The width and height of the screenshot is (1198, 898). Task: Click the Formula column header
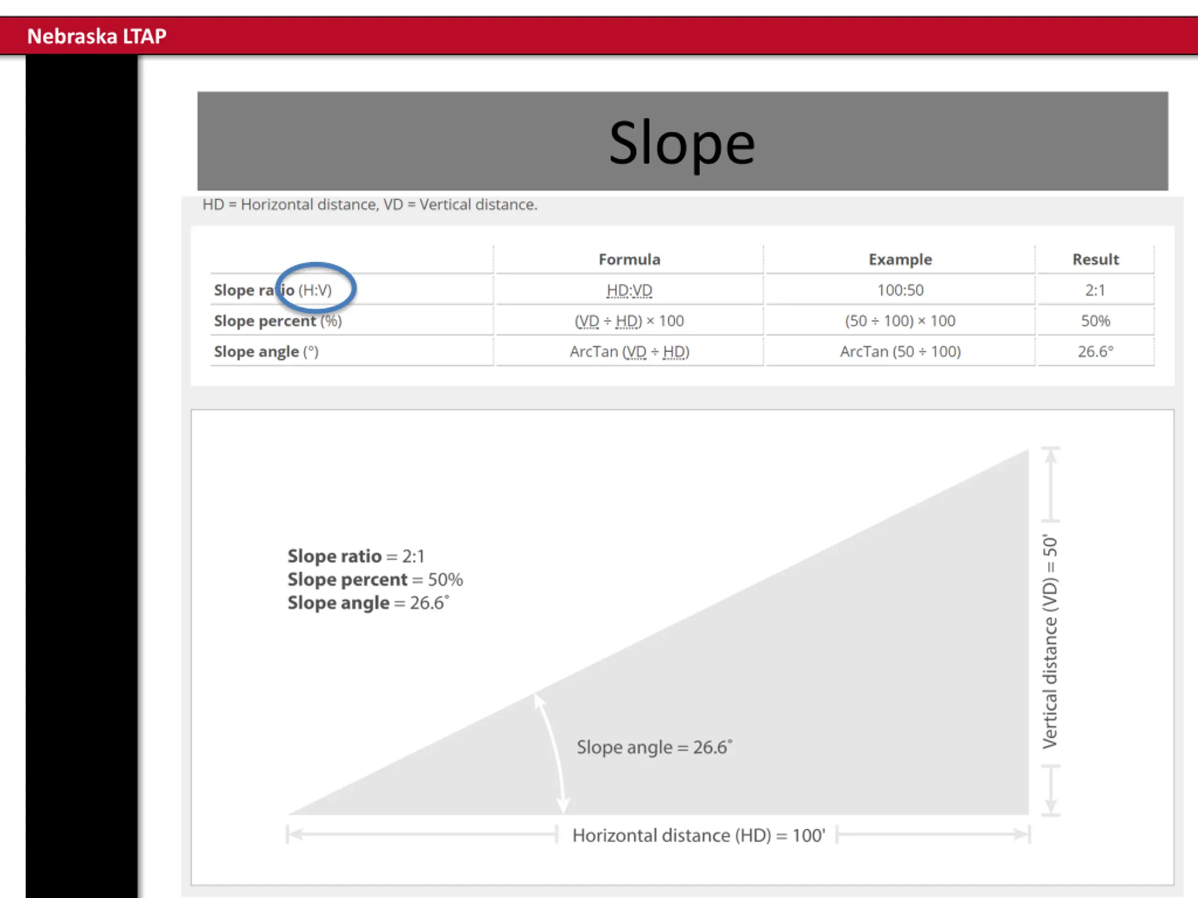(629, 259)
